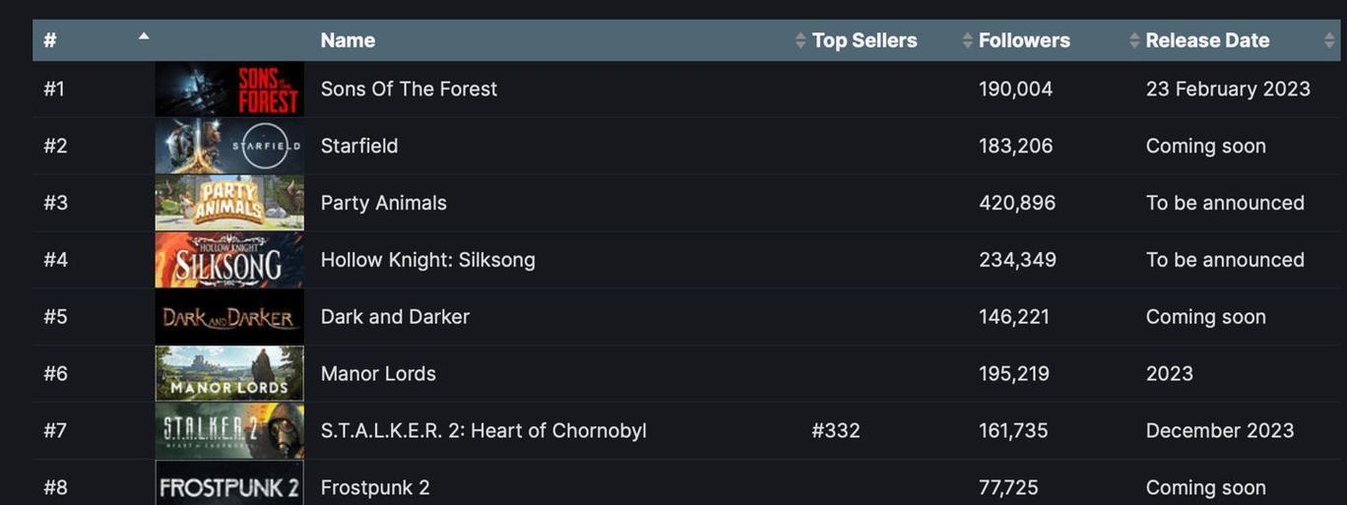Open Sons Of The Forest name link
The width and height of the screenshot is (1347, 505).
[409, 89]
